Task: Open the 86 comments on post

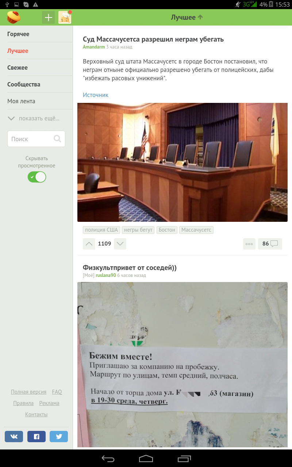Action: click(270, 244)
